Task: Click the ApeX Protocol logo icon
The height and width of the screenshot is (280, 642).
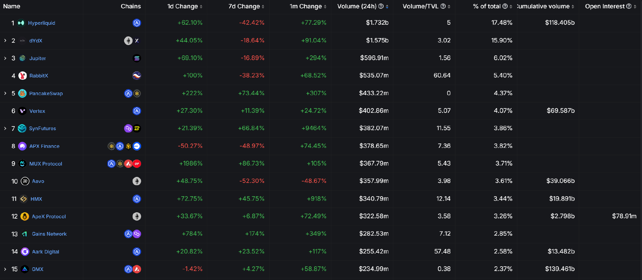Action: tap(25, 217)
